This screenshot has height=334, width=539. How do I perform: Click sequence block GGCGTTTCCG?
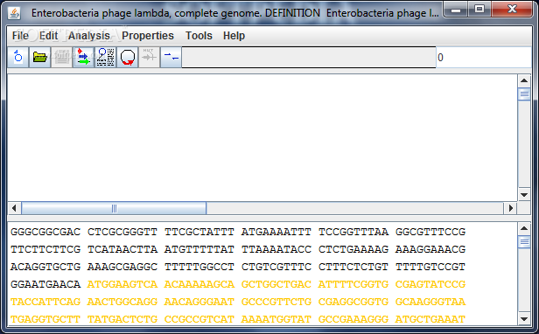coord(430,232)
